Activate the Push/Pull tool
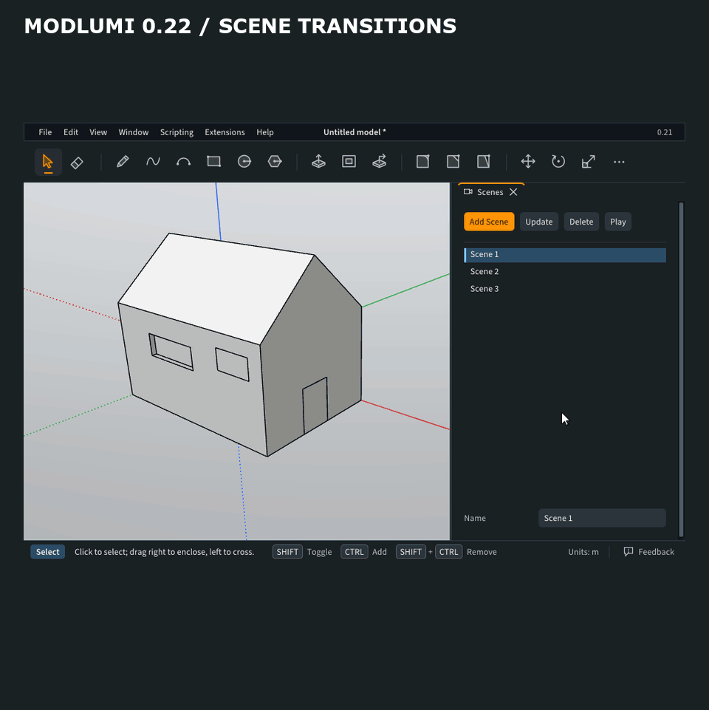709x710 pixels. (319, 162)
